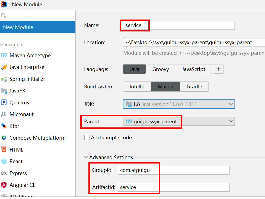Click the GroupId text field
The image size is (265, 199).
click(174, 170)
